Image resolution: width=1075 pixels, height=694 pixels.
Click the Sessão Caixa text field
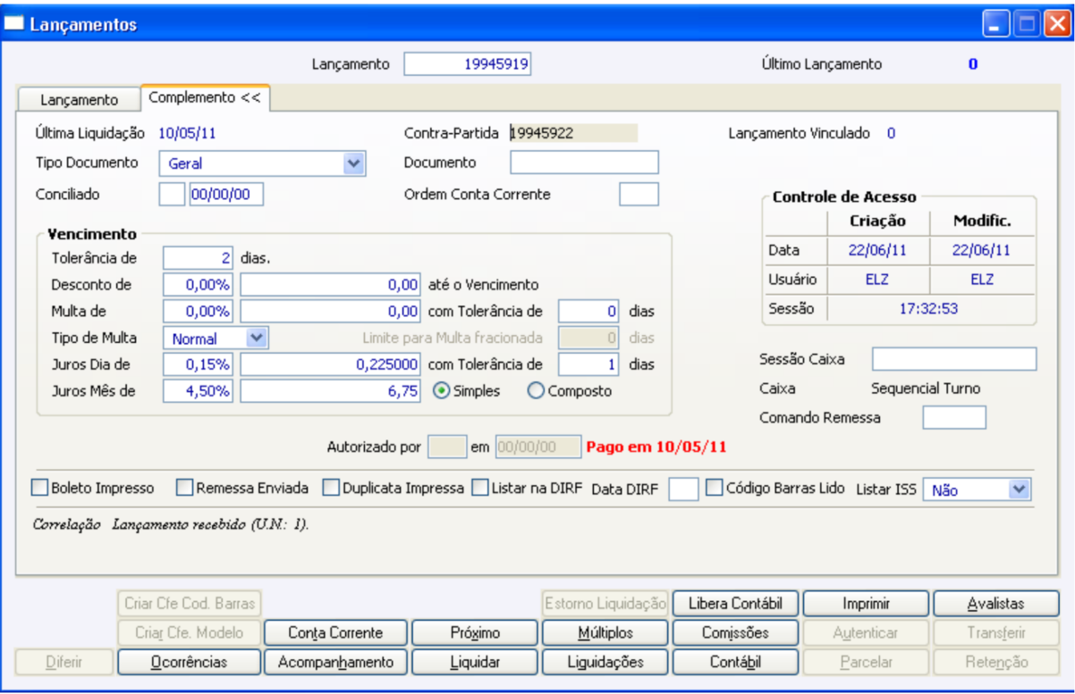[953, 359]
